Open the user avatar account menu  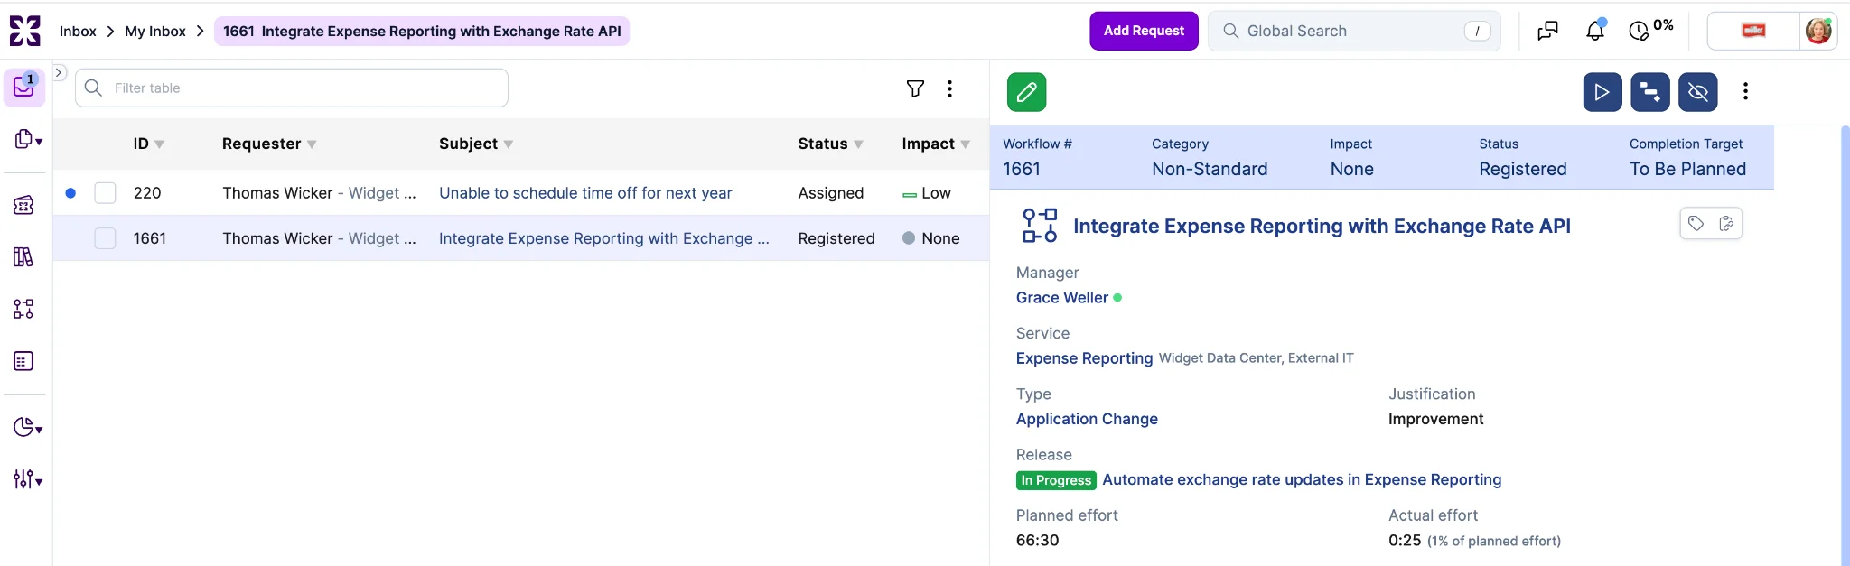point(1817,31)
